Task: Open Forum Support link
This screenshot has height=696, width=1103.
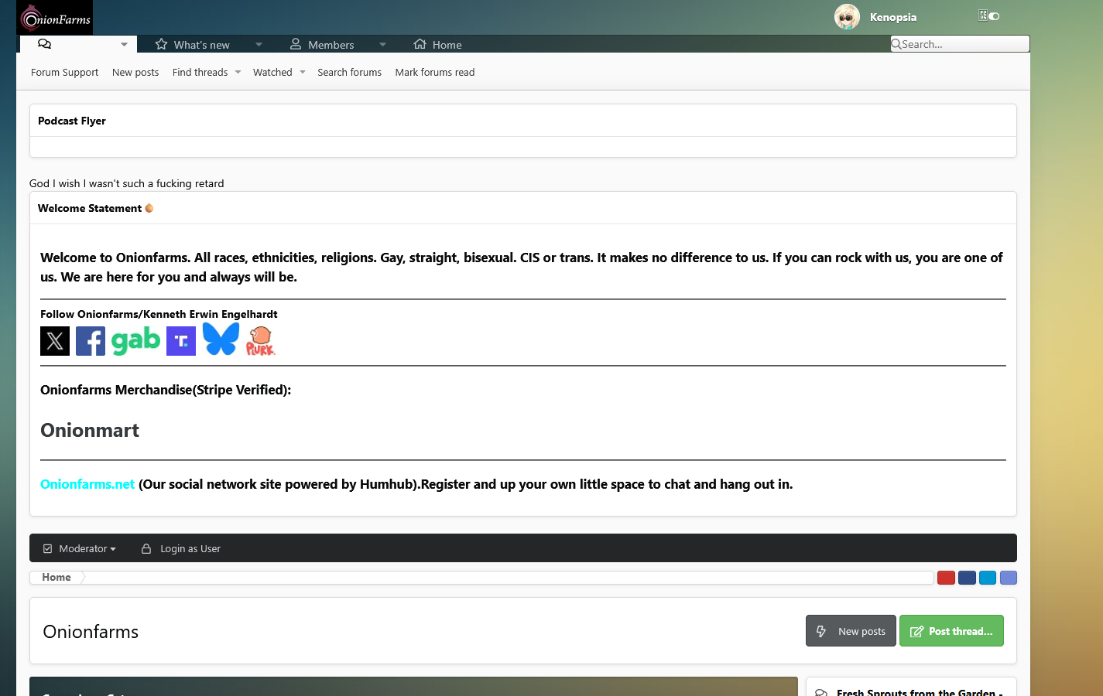Action: [x=65, y=72]
